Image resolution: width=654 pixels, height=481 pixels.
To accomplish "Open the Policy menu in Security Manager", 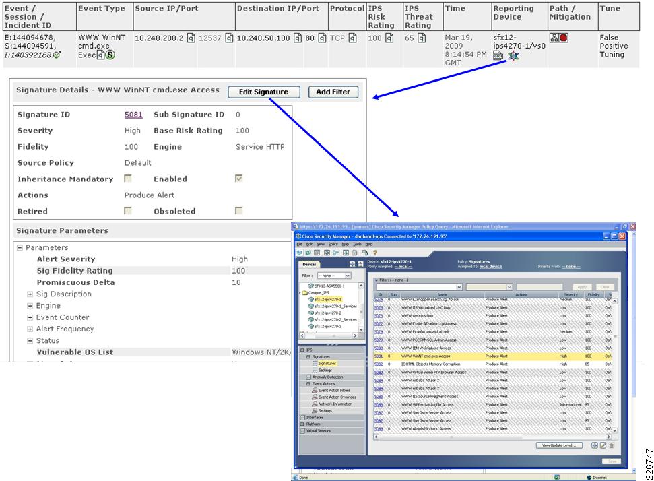I will tap(333, 244).
